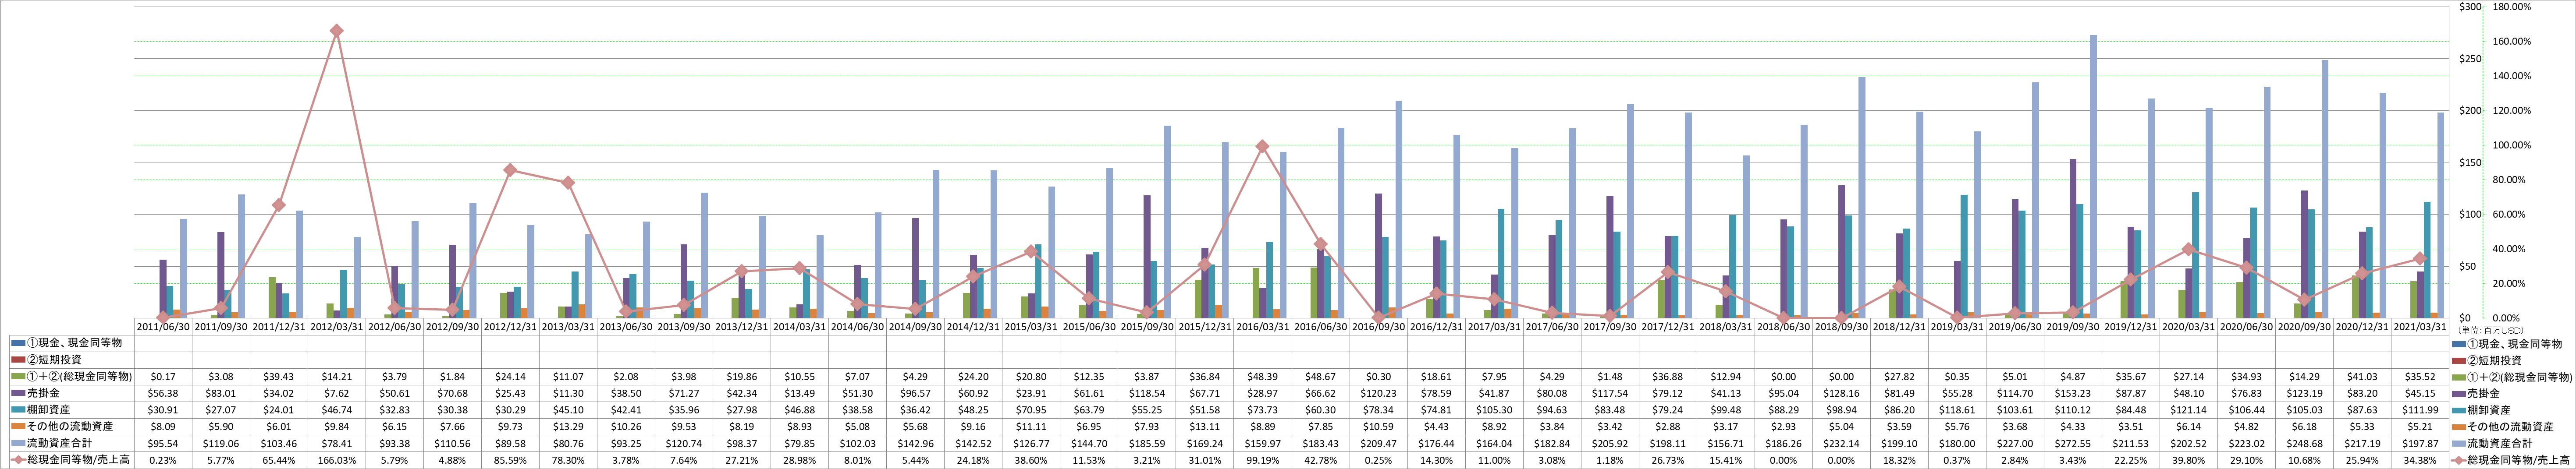Click the line peak marker above 2012/03/31
Image resolution: width=2576 pixels, height=469 pixels.
click(337, 31)
